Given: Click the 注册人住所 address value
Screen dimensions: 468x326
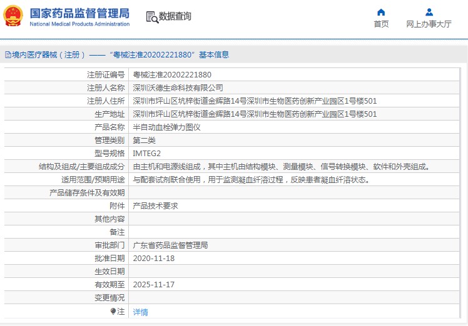Looking at the screenshot, I should pyautogui.click(x=255, y=101).
